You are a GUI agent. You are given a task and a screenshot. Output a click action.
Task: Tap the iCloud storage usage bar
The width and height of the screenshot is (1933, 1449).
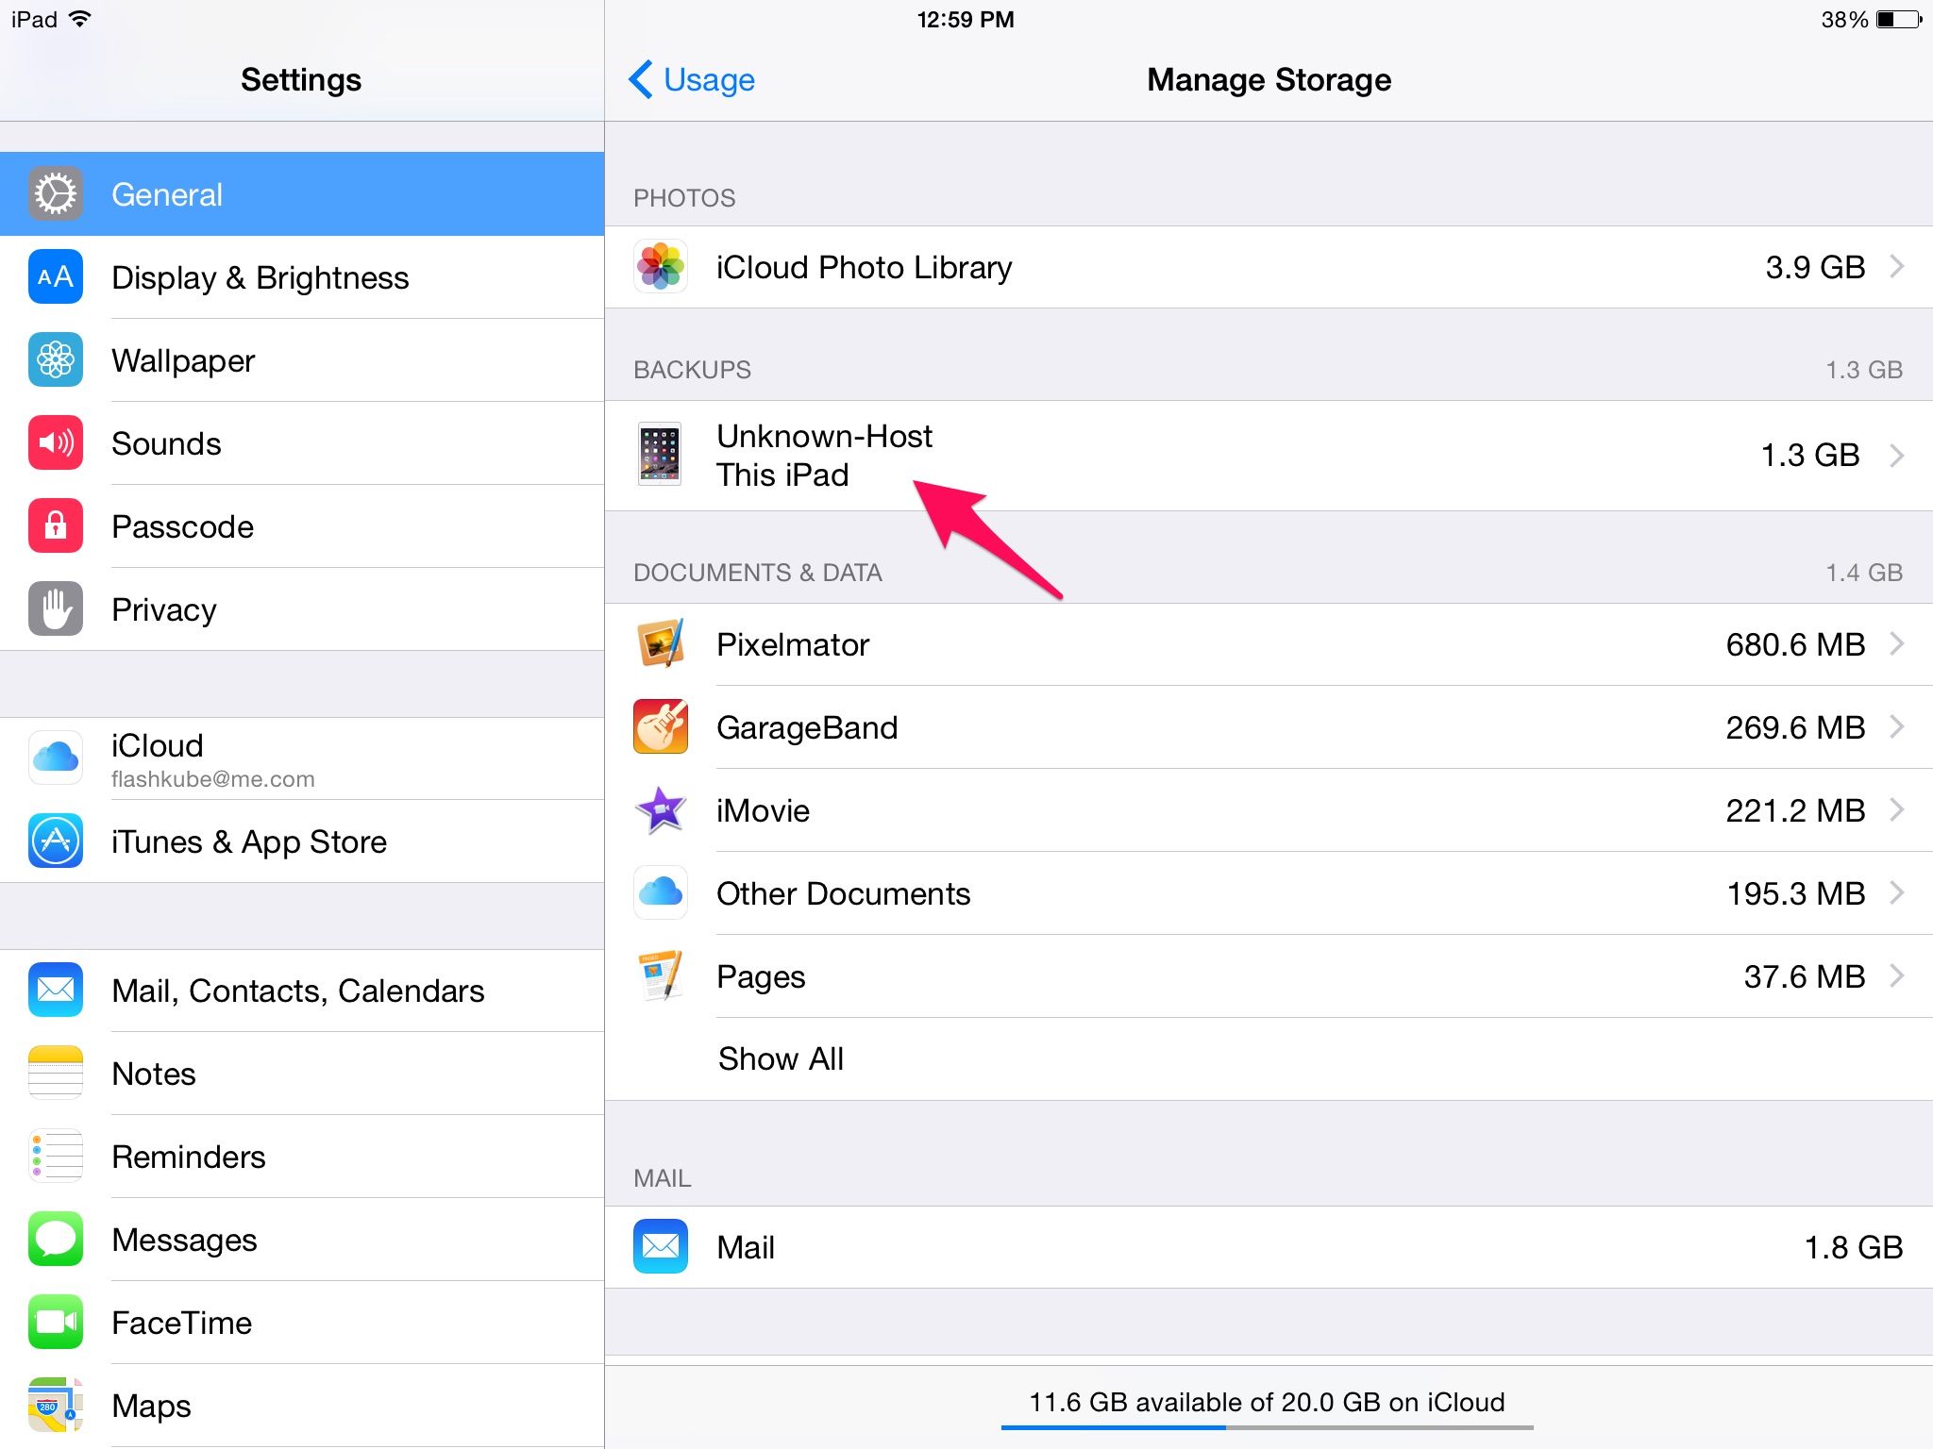(x=1267, y=1426)
